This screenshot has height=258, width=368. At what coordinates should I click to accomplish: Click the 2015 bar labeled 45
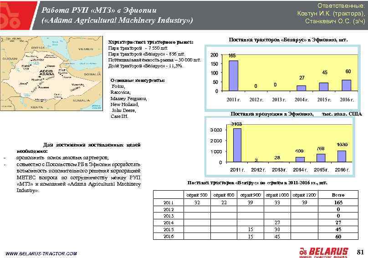pyautogui.click(x=324, y=87)
